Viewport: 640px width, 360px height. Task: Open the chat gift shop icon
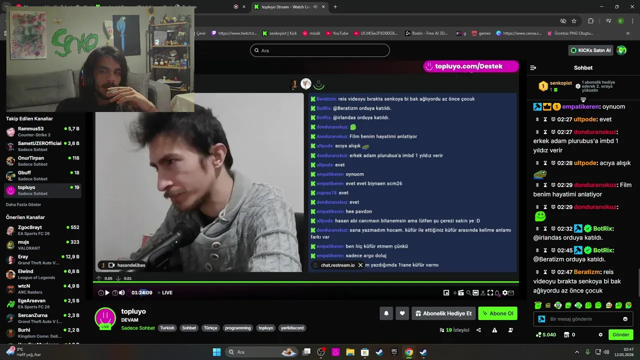coord(567,334)
